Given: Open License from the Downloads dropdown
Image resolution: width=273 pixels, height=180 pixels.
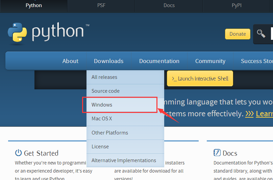Looking at the screenshot, I should (x=100, y=147).
